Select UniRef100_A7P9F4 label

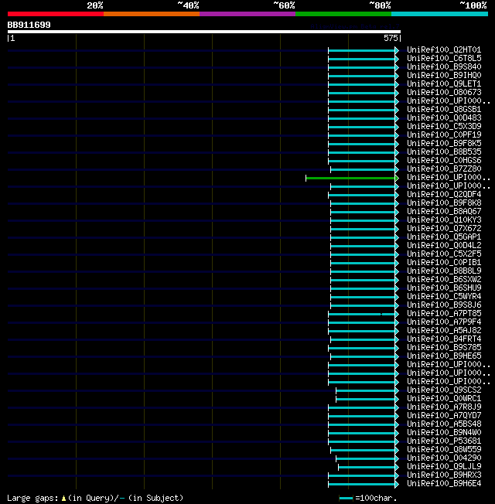[x=444, y=322]
